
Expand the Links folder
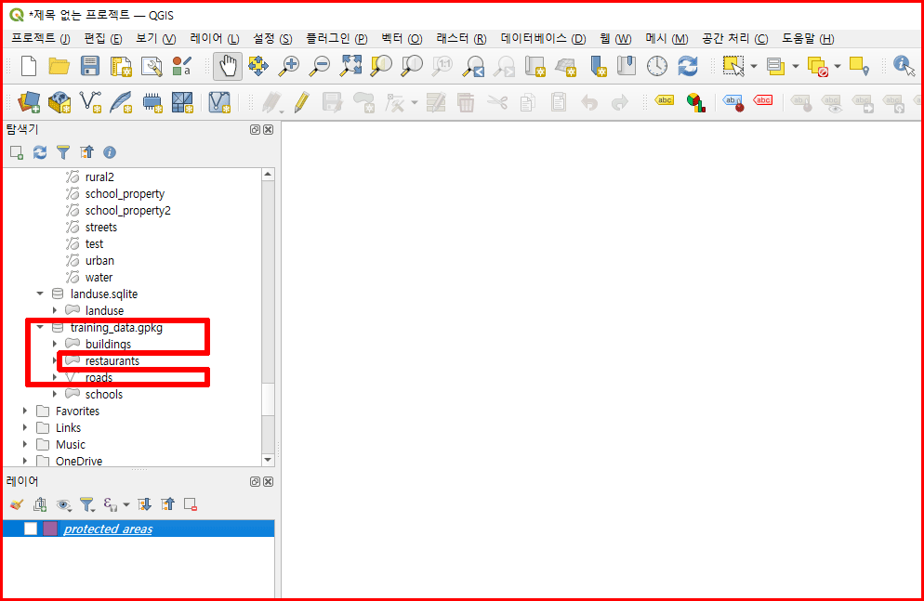[x=25, y=427]
